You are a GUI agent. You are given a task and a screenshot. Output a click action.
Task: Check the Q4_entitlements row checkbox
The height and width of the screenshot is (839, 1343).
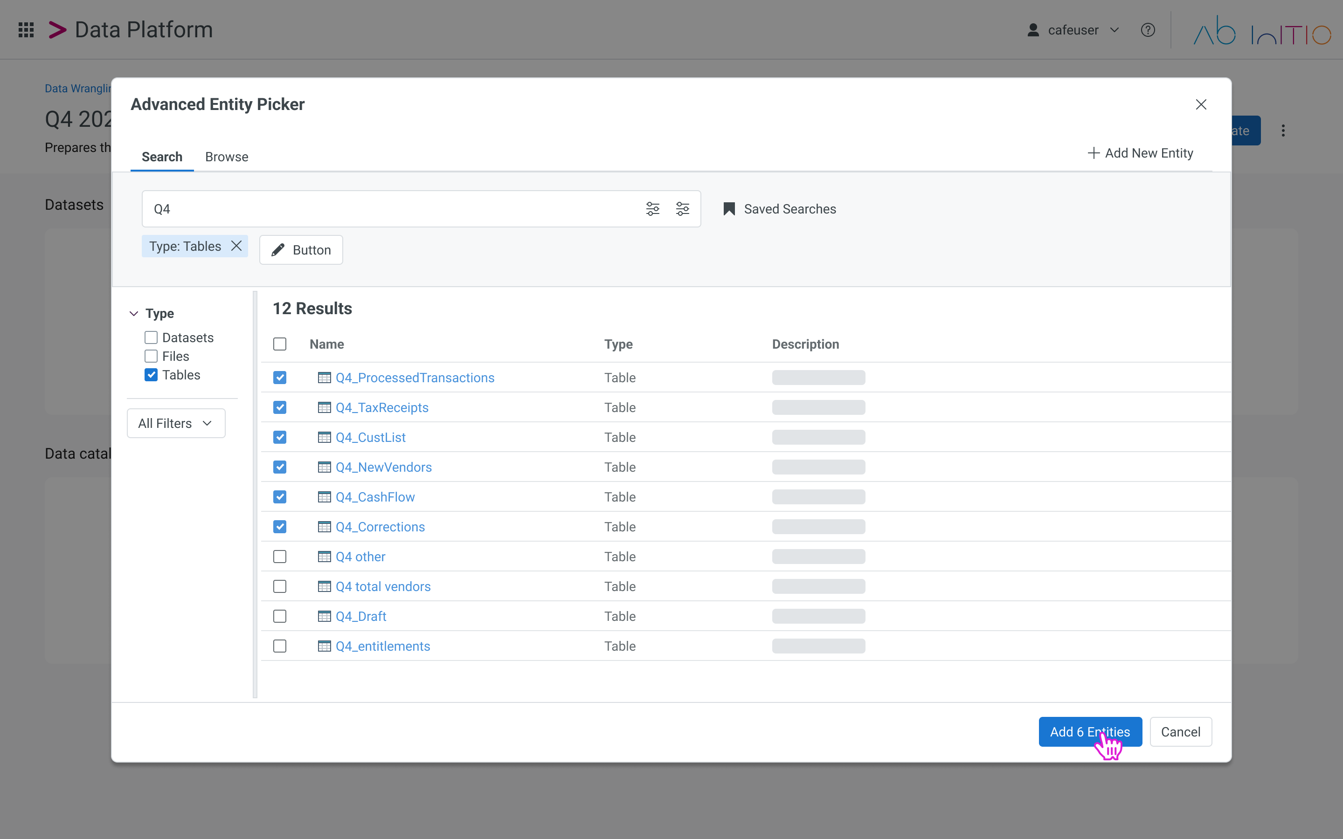pos(280,646)
